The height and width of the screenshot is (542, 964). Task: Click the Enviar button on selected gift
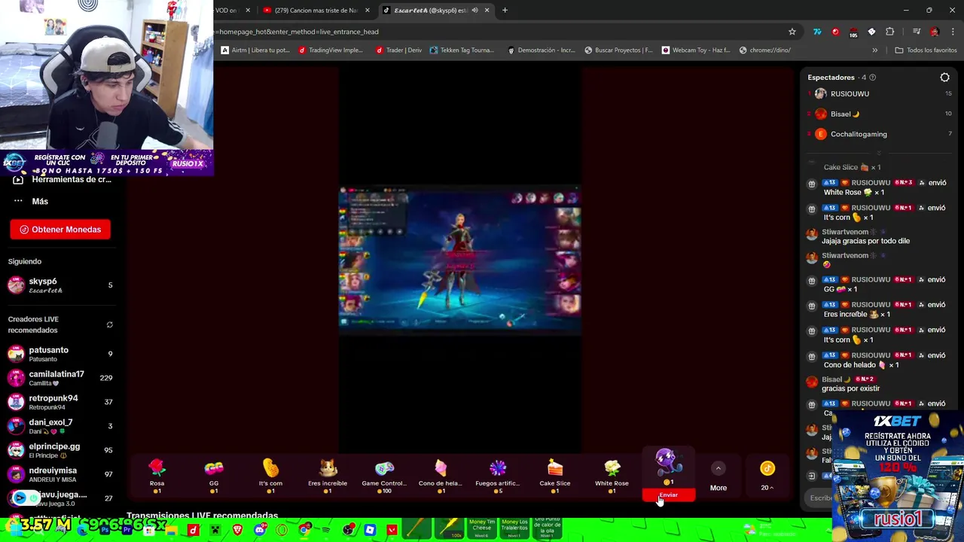click(669, 495)
